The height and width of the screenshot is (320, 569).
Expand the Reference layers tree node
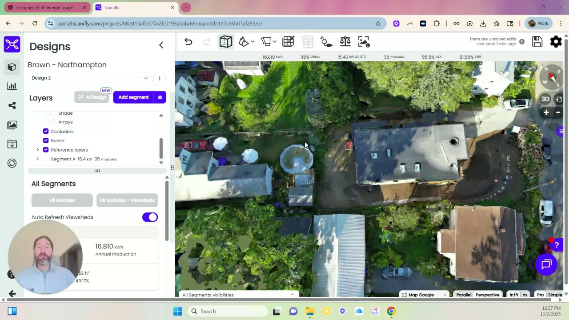38,150
